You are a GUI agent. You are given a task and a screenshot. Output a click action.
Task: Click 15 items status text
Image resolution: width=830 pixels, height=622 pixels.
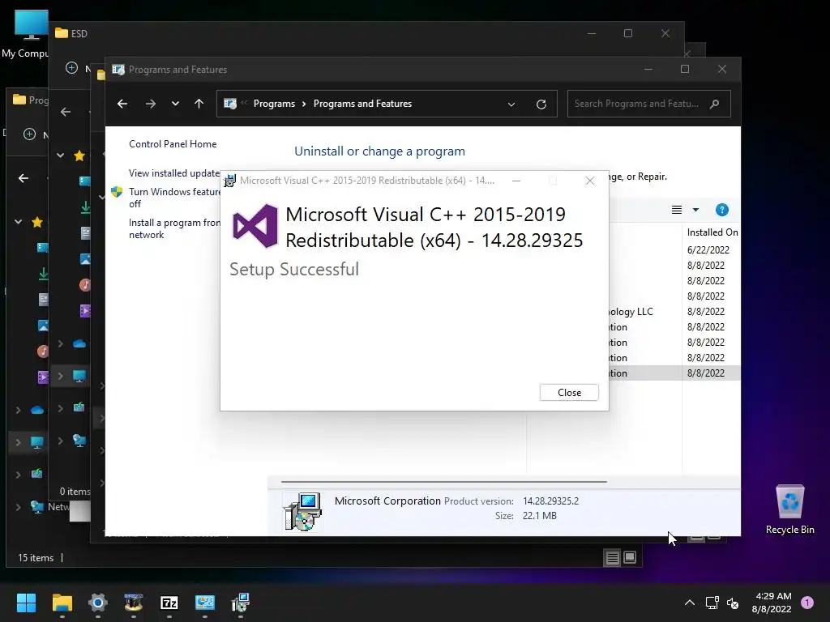[x=36, y=558]
